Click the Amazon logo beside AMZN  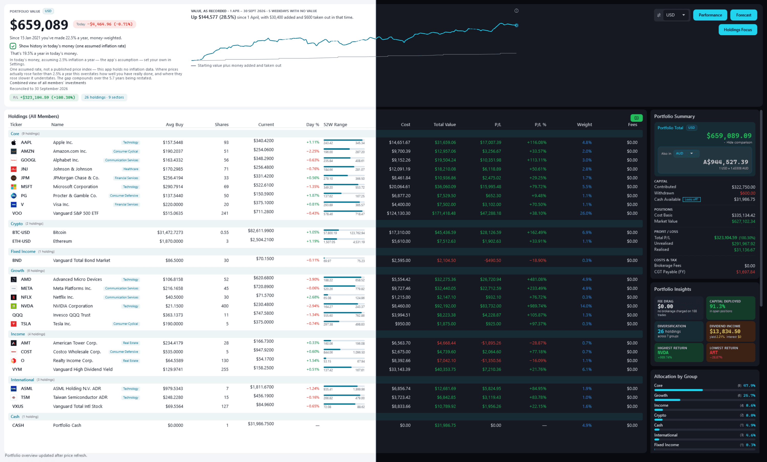point(14,151)
